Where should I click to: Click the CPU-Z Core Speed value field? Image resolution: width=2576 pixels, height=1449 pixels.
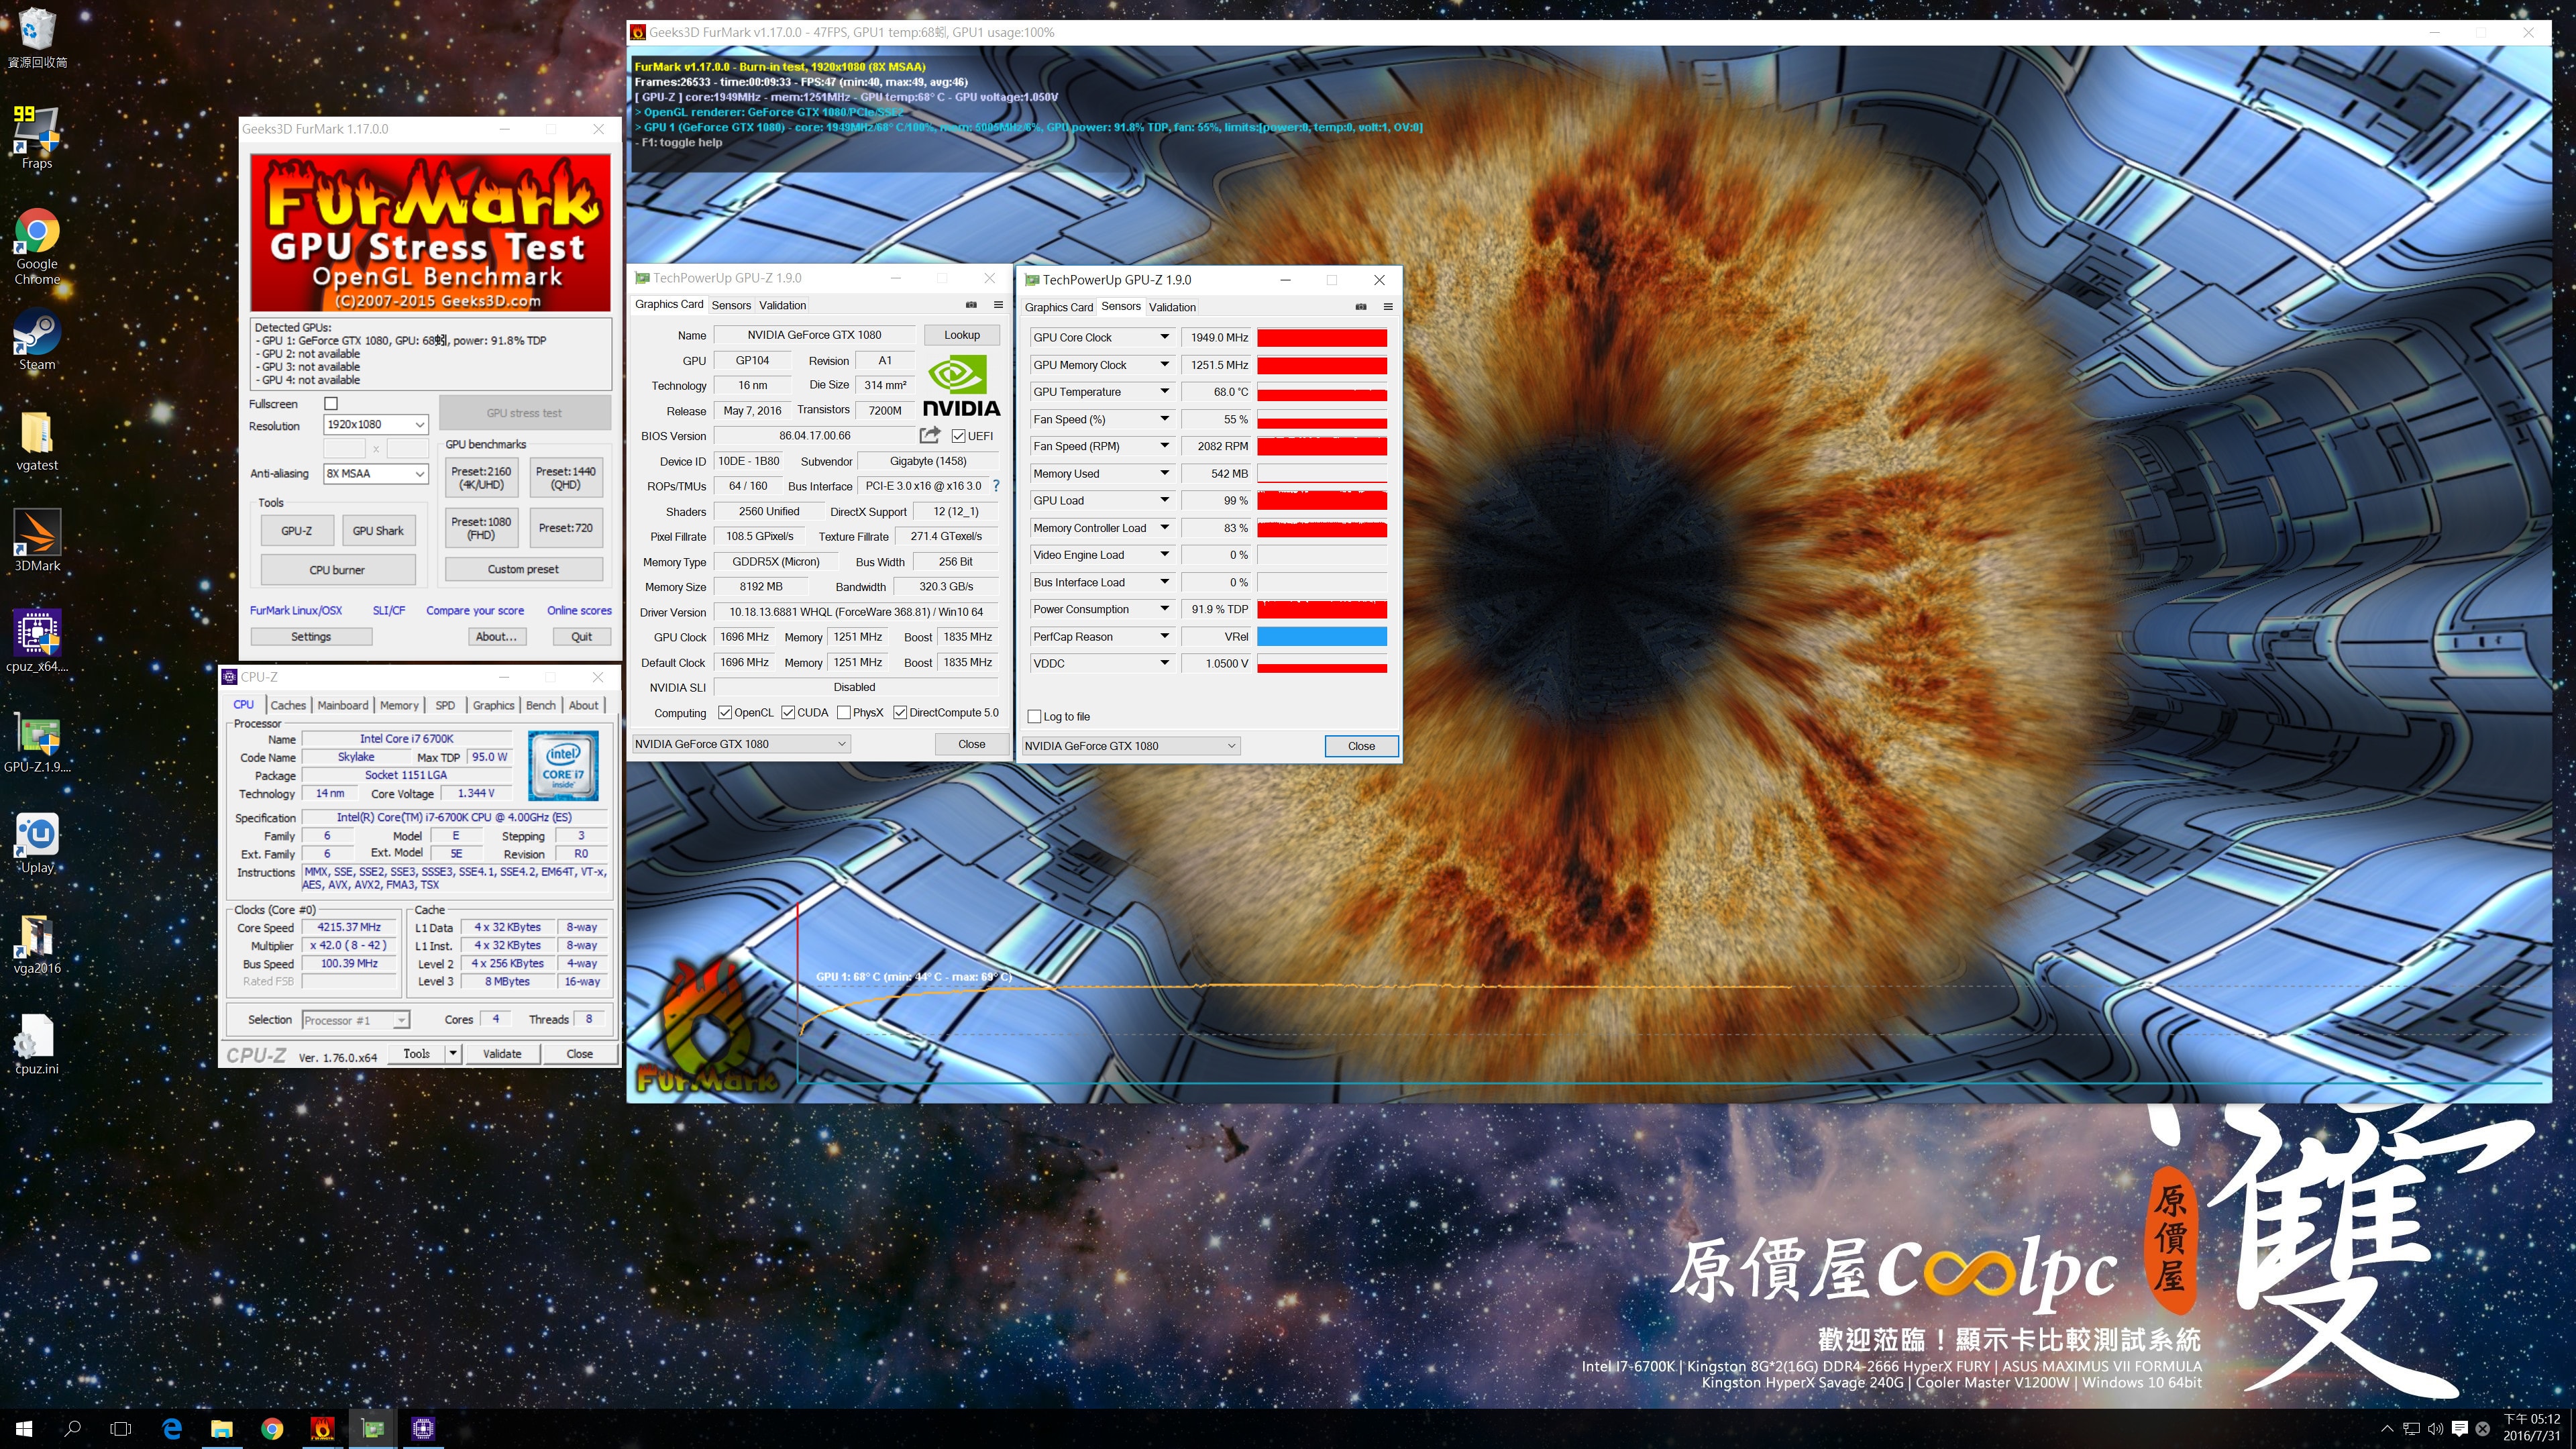click(x=349, y=927)
